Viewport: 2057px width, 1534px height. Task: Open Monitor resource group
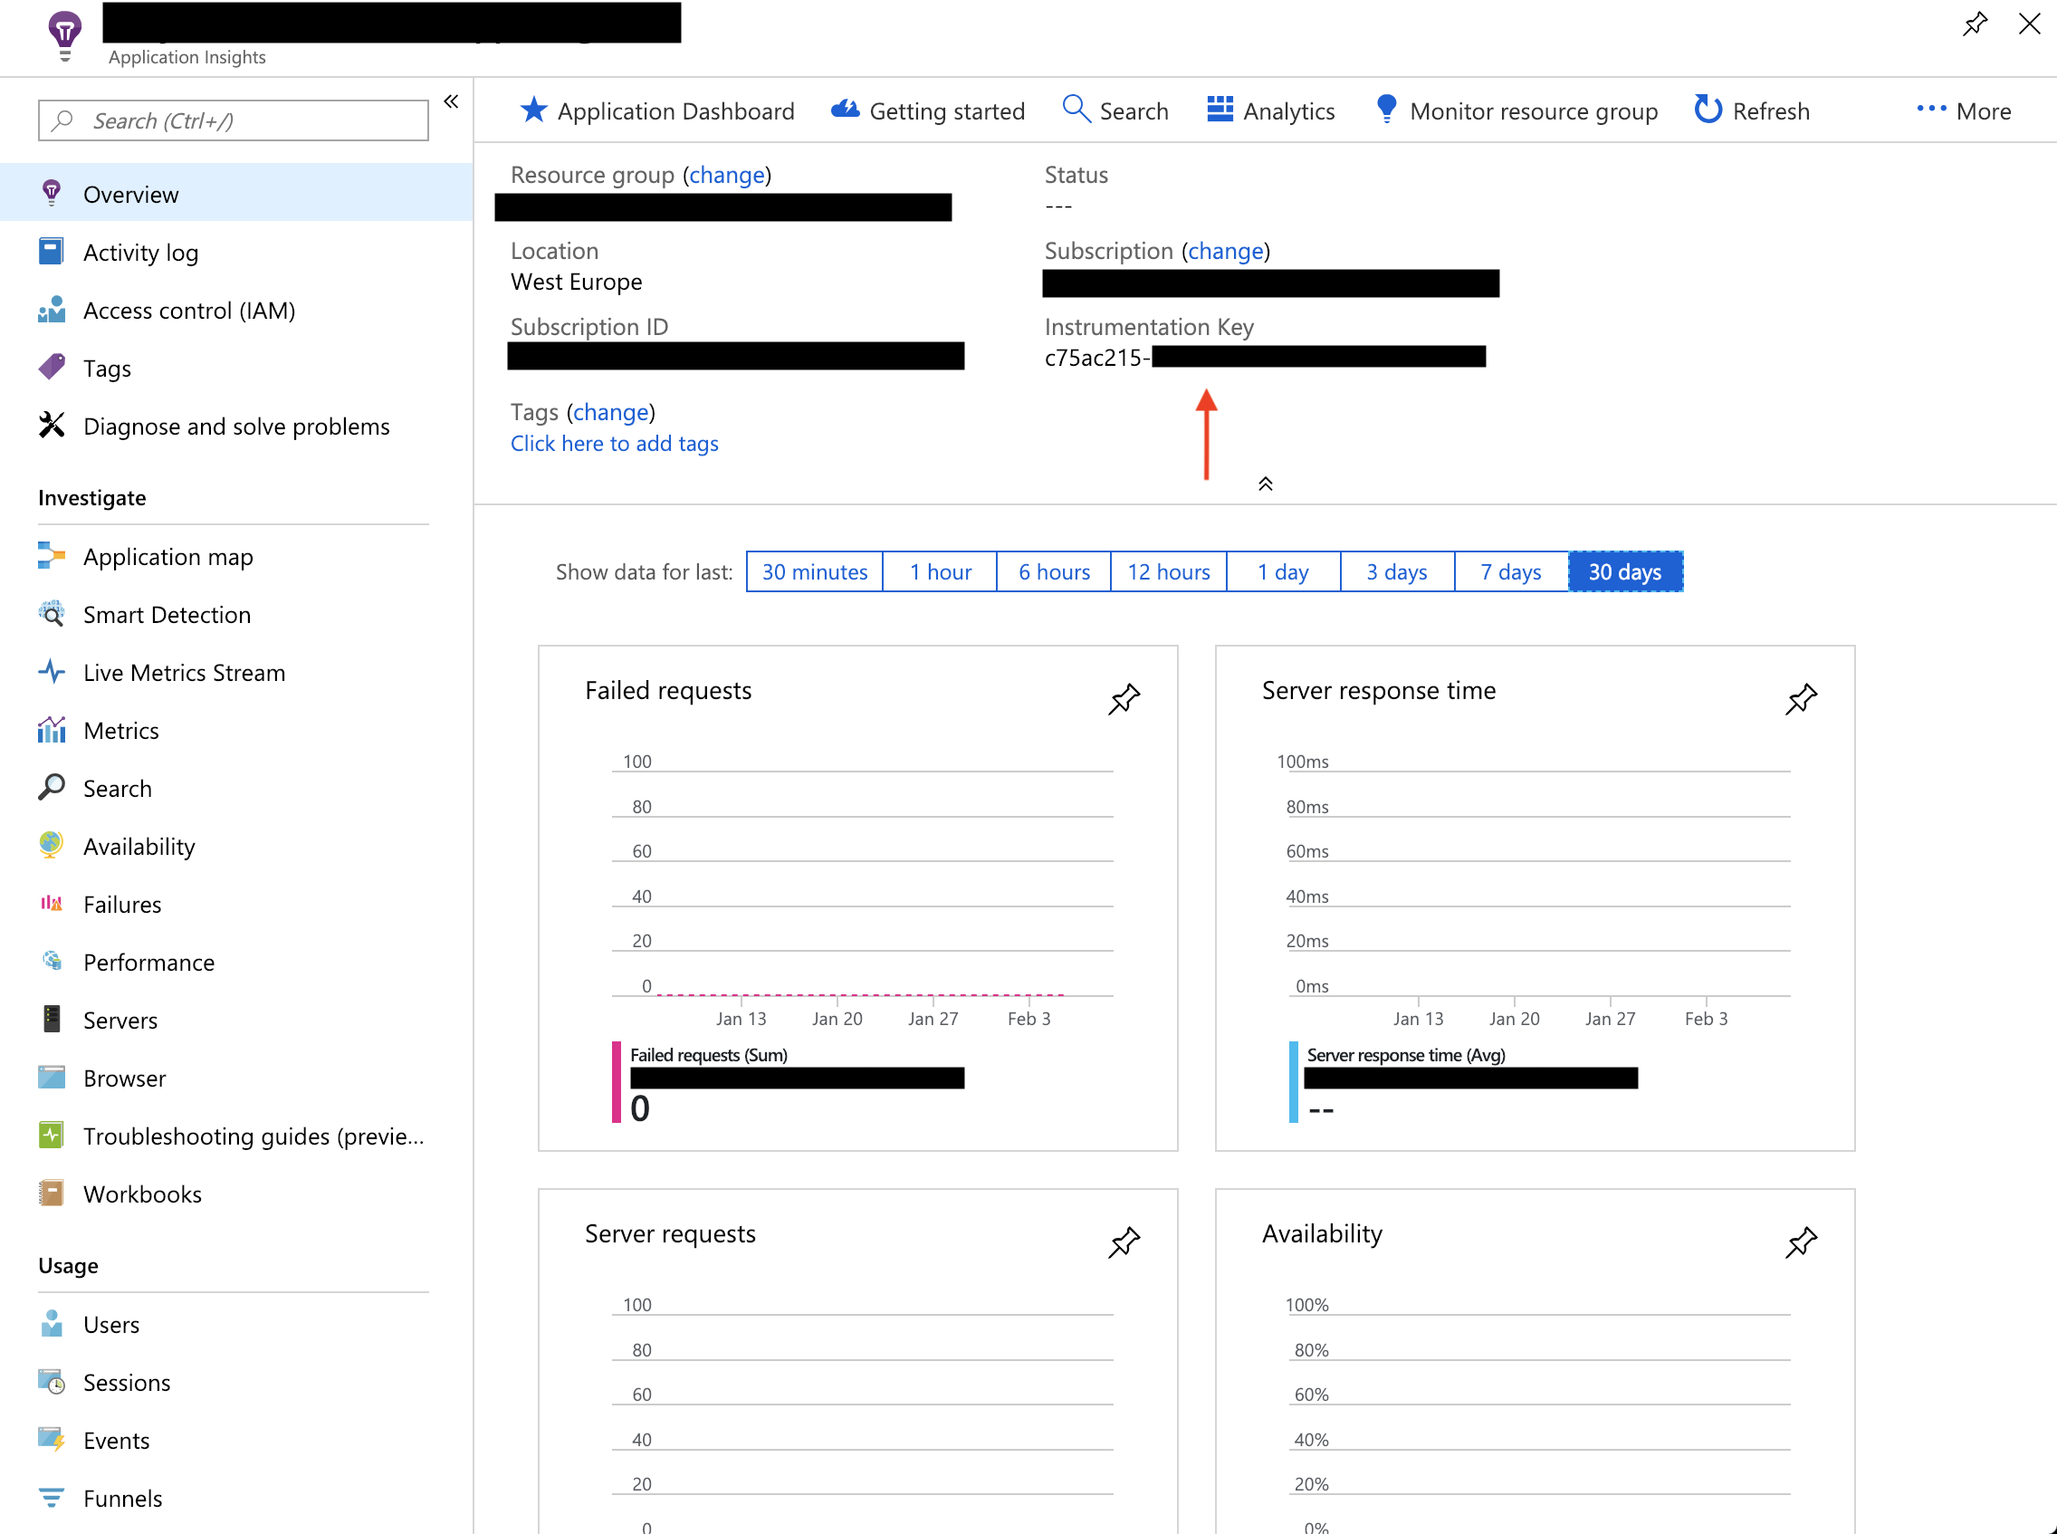(1516, 110)
